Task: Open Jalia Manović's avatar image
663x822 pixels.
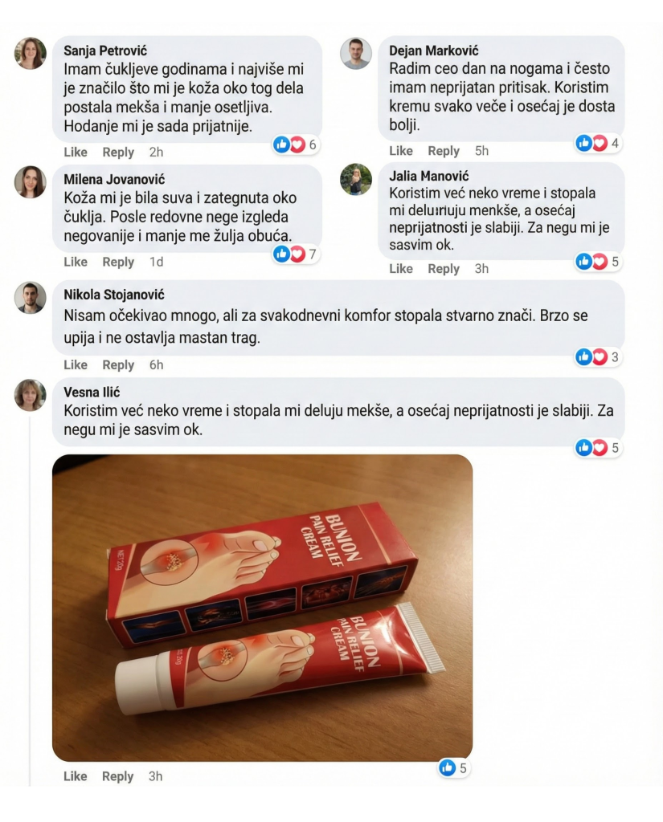Action: coord(356,179)
